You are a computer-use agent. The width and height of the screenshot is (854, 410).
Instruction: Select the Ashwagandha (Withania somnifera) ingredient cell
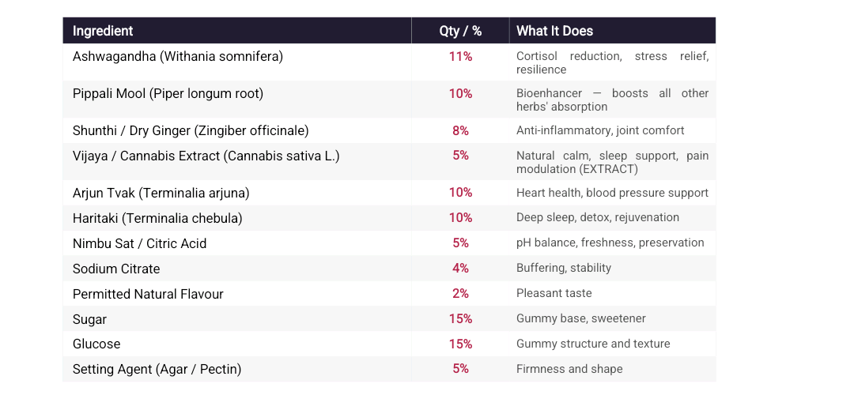pyautogui.click(x=237, y=62)
